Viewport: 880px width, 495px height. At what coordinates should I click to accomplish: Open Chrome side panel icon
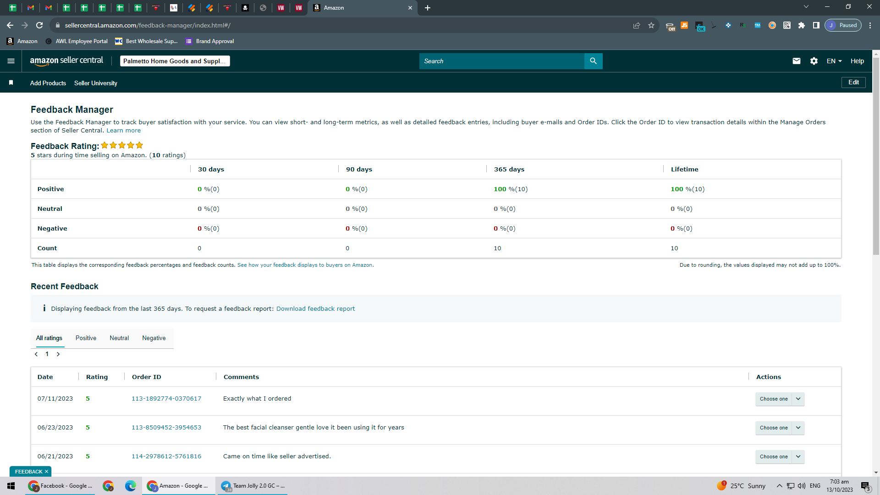pyautogui.click(x=816, y=25)
